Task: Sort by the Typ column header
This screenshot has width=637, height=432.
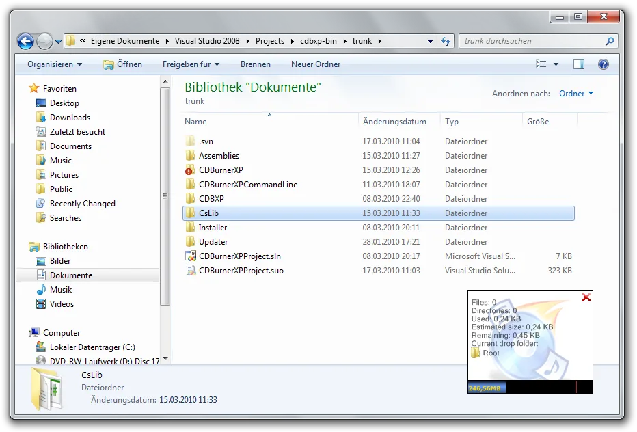Action: [451, 122]
